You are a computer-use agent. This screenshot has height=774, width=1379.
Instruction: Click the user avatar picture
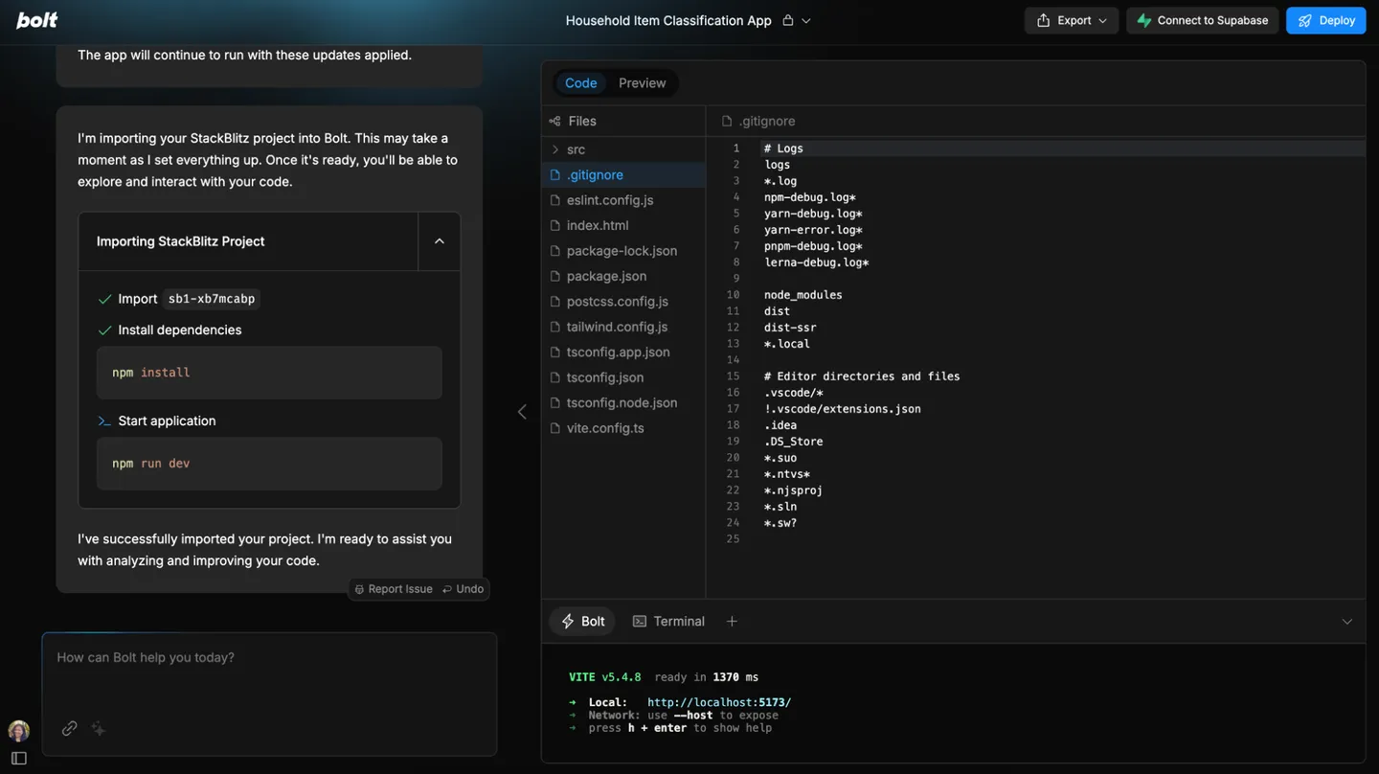pyautogui.click(x=19, y=731)
